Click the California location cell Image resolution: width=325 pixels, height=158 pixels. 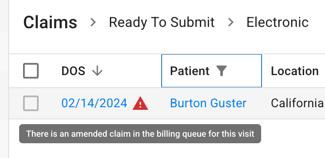[297, 103]
